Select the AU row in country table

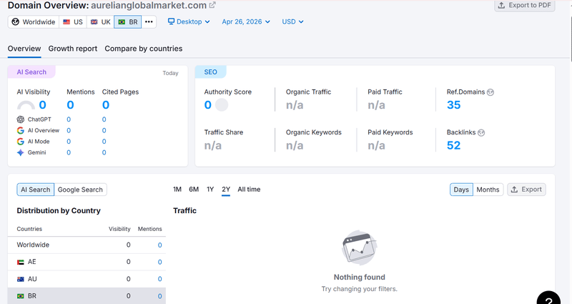coord(87,279)
